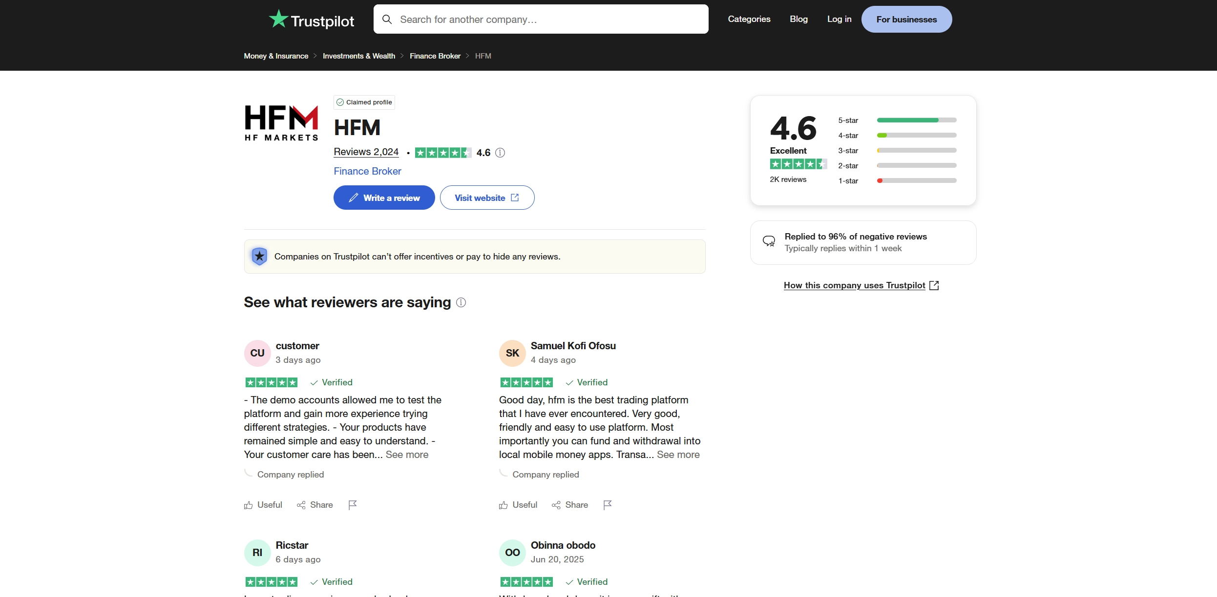Screen dimensions: 1217x597
Task: Open the Reviews 2,024 link
Action: tap(366, 152)
